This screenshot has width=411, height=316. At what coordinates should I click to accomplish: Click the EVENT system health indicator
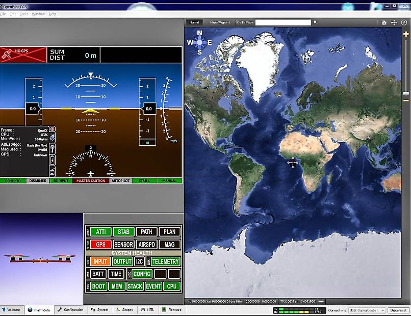pos(153,286)
